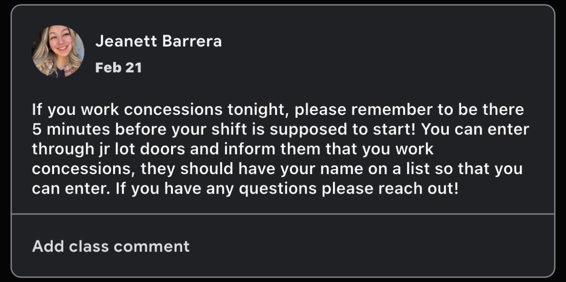Click the line mentioning jr lot doors
Viewport: 566px width, 282px height.
point(233,149)
